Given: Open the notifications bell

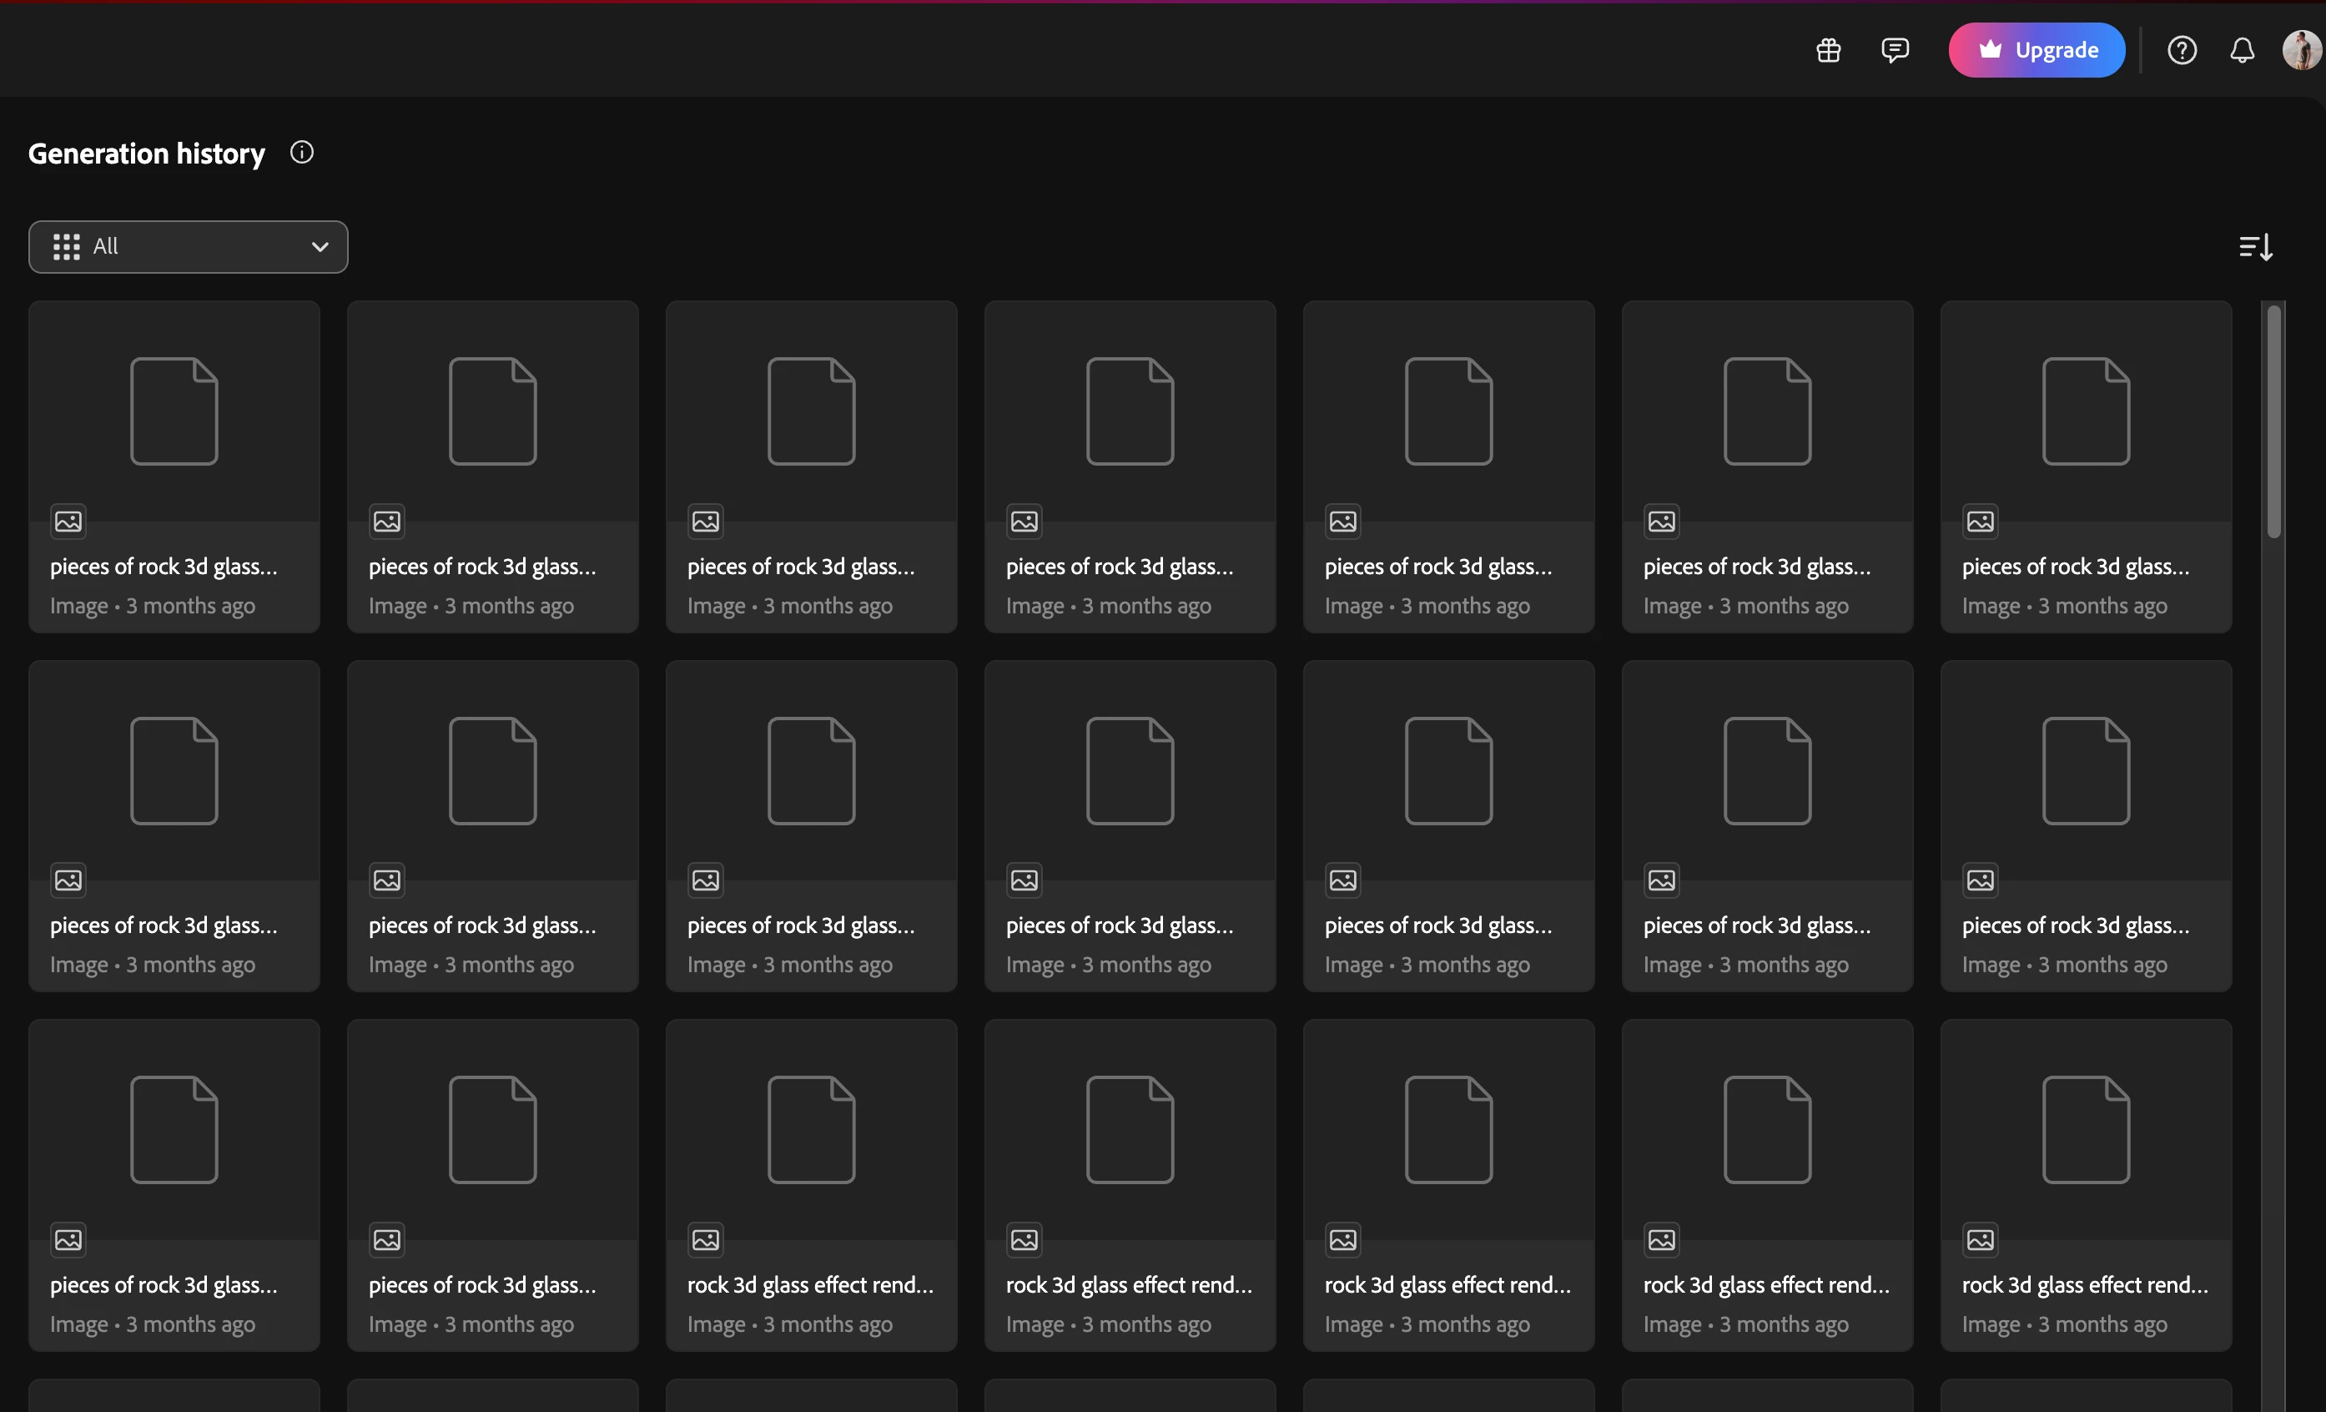Looking at the screenshot, I should [2242, 50].
